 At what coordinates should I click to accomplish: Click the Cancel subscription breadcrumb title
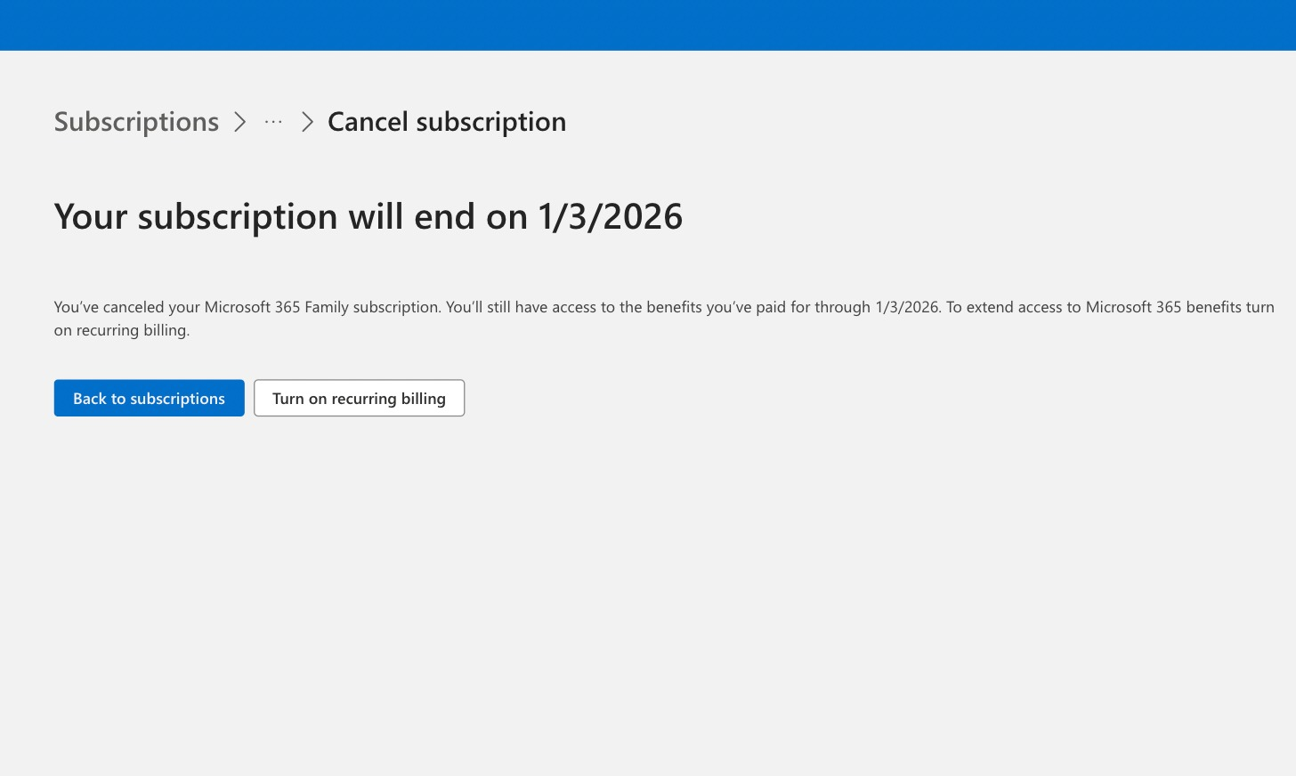click(x=447, y=122)
